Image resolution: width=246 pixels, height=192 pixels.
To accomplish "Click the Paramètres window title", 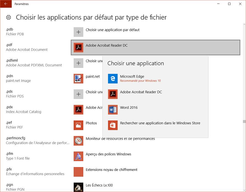I will [x=22, y=4].
